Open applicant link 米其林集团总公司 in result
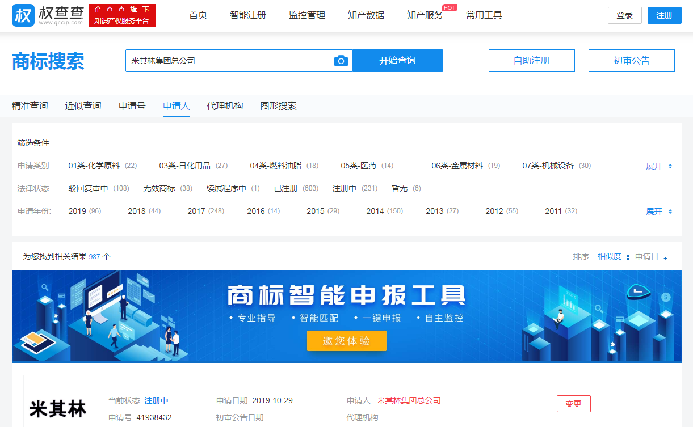The height and width of the screenshot is (427, 693). [x=409, y=400]
